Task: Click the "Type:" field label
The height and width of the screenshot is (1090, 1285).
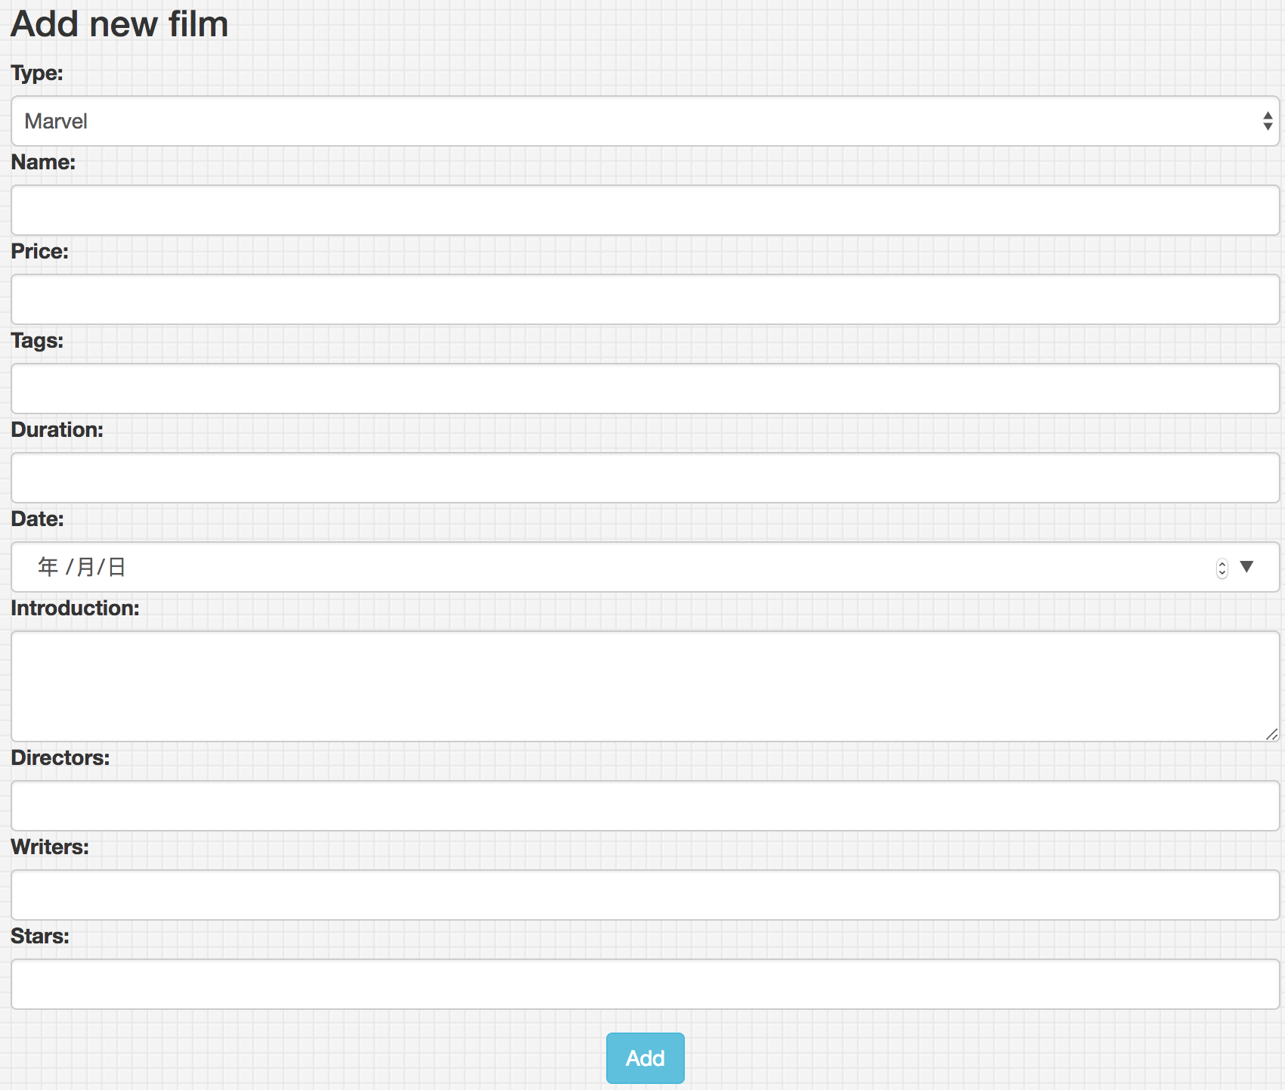Action: (x=37, y=73)
